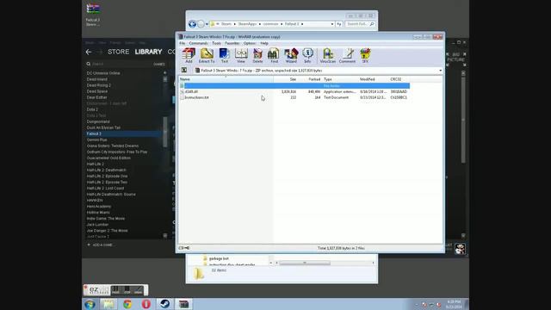Click the Comment toolbar icon

[347, 55]
